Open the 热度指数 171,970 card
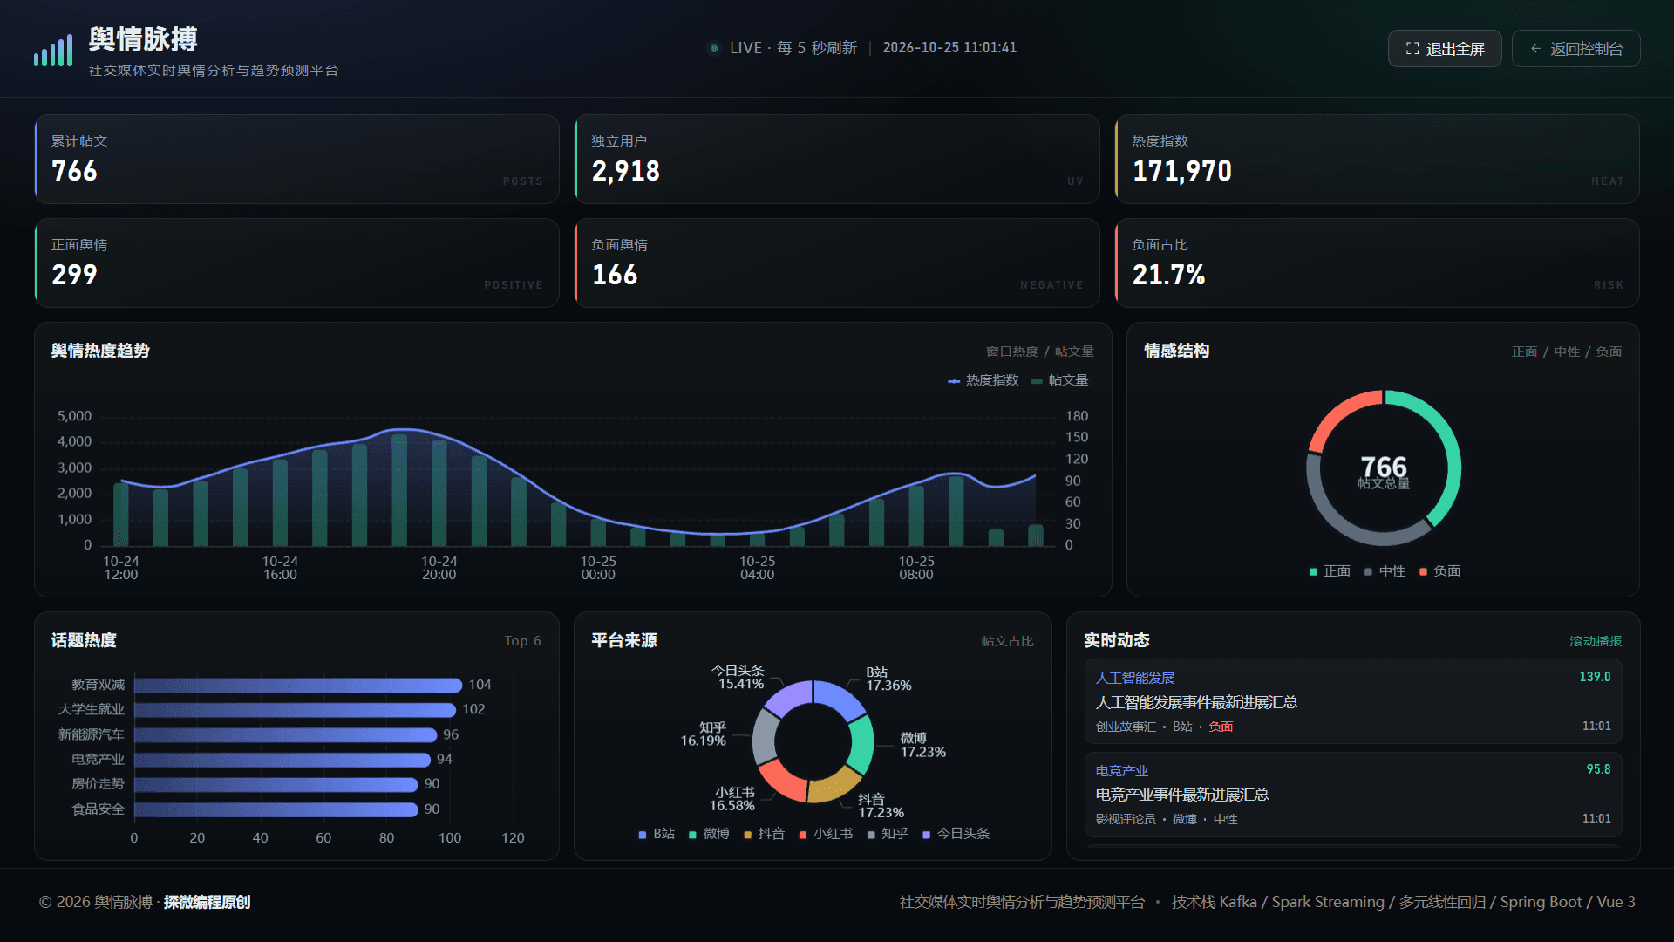1674x942 pixels. (x=1378, y=160)
